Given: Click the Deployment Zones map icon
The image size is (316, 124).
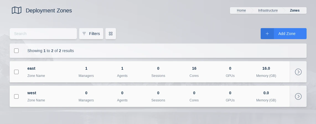Looking at the screenshot, I should pos(17,10).
